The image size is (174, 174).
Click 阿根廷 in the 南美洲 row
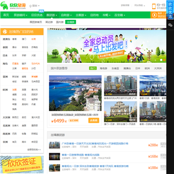pyautogui.click(x=34, y=134)
